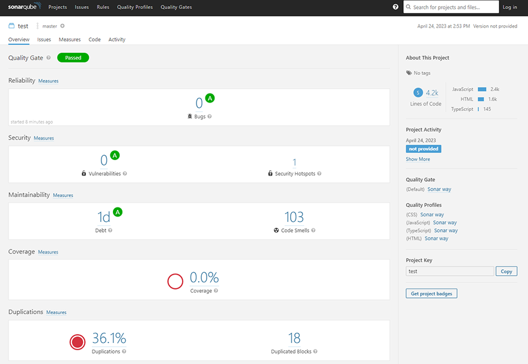Open the 103 Code Smells link

tap(294, 217)
